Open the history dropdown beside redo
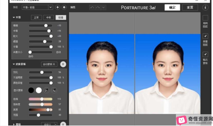The height and width of the screenshot is (126, 213). pyautogui.click(x=103, y=7)
